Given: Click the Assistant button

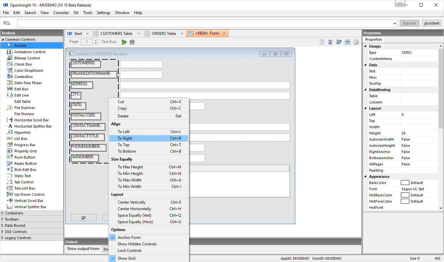Looking at the screenshot, I should pos(432,23).
